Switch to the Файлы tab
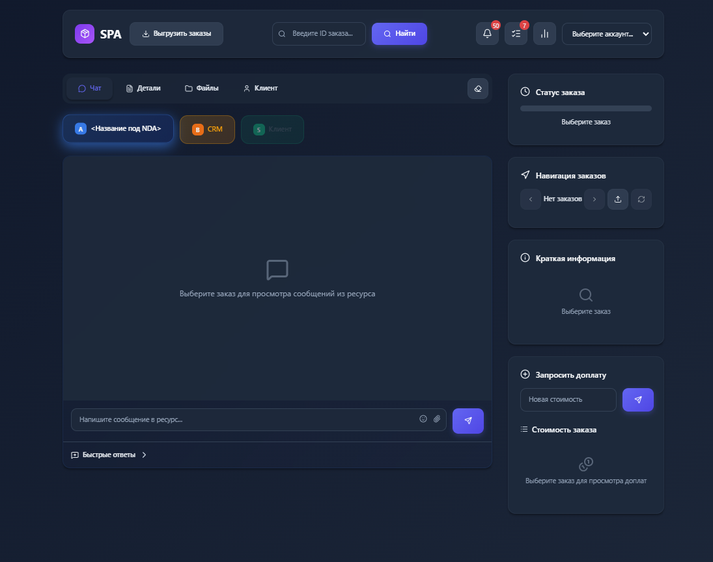Viewport: 713px width, 562px height. coord(201,89)
